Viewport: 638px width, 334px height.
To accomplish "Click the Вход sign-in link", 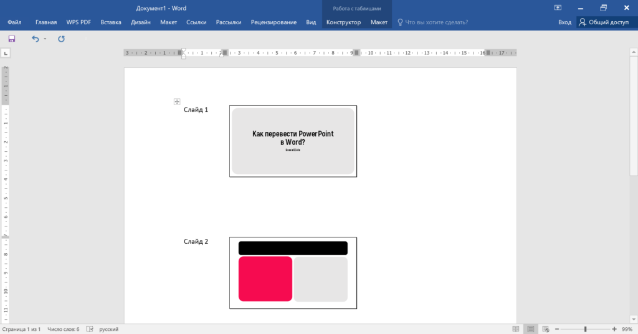I will pyautogui.click(x=564, y=22).
